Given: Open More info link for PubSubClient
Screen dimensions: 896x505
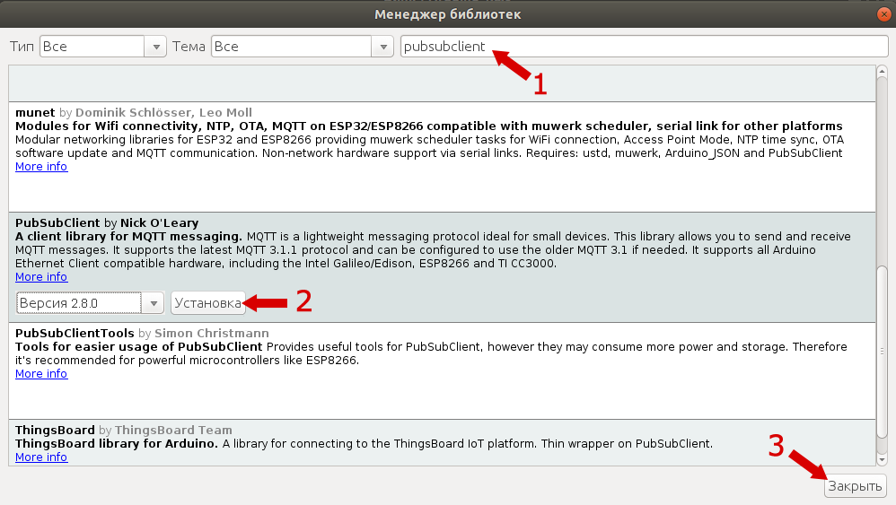Looking at the screenshot, I should 41,277.
